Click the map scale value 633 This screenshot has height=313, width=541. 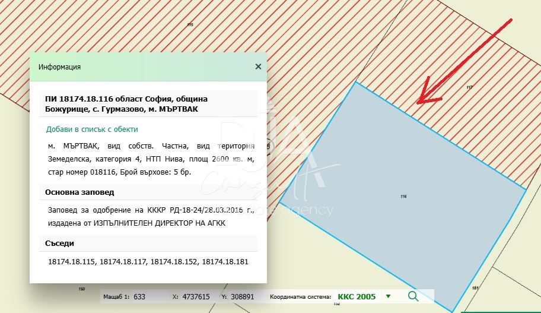[139, 296]
